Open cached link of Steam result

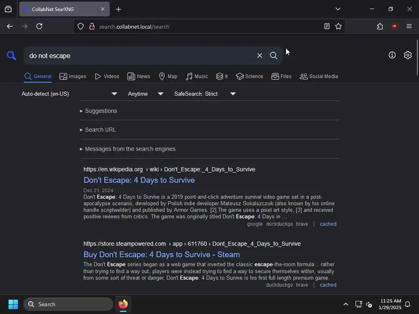328,285
